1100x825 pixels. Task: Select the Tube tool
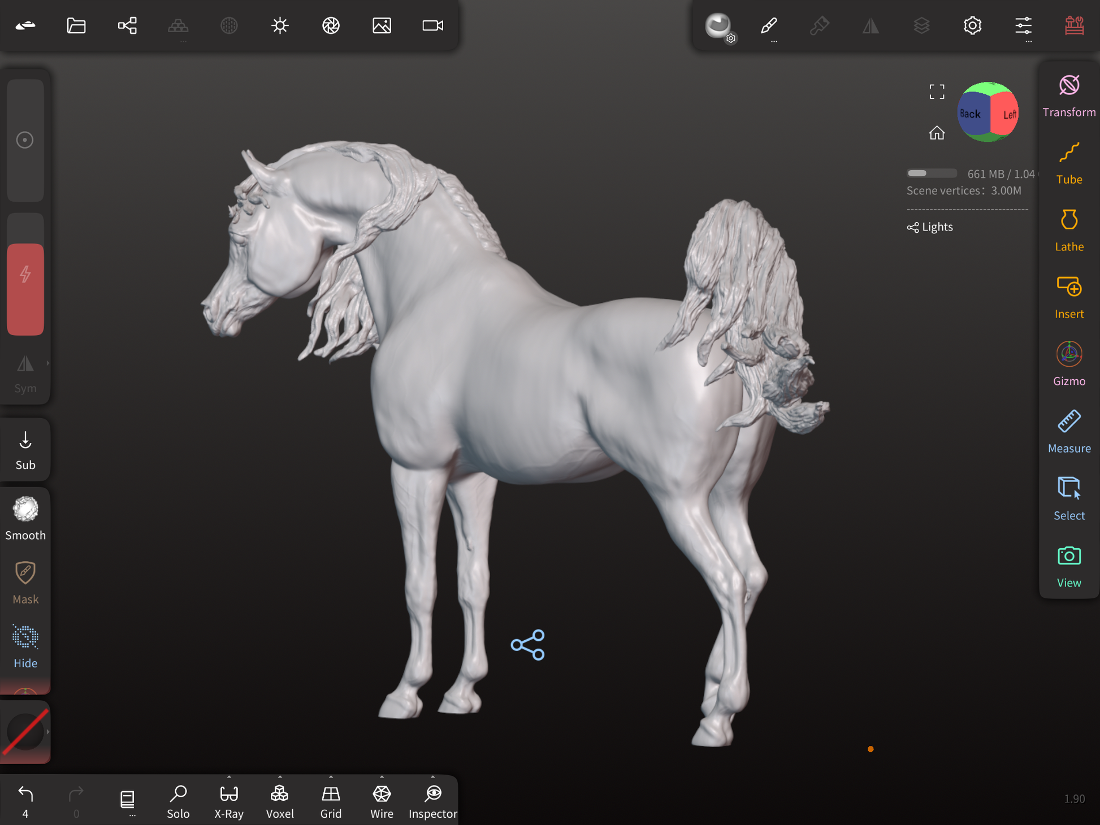click(x=1068, y=164)
